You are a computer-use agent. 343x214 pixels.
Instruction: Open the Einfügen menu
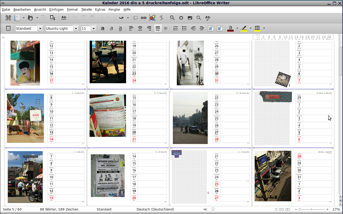coord(56,9)
